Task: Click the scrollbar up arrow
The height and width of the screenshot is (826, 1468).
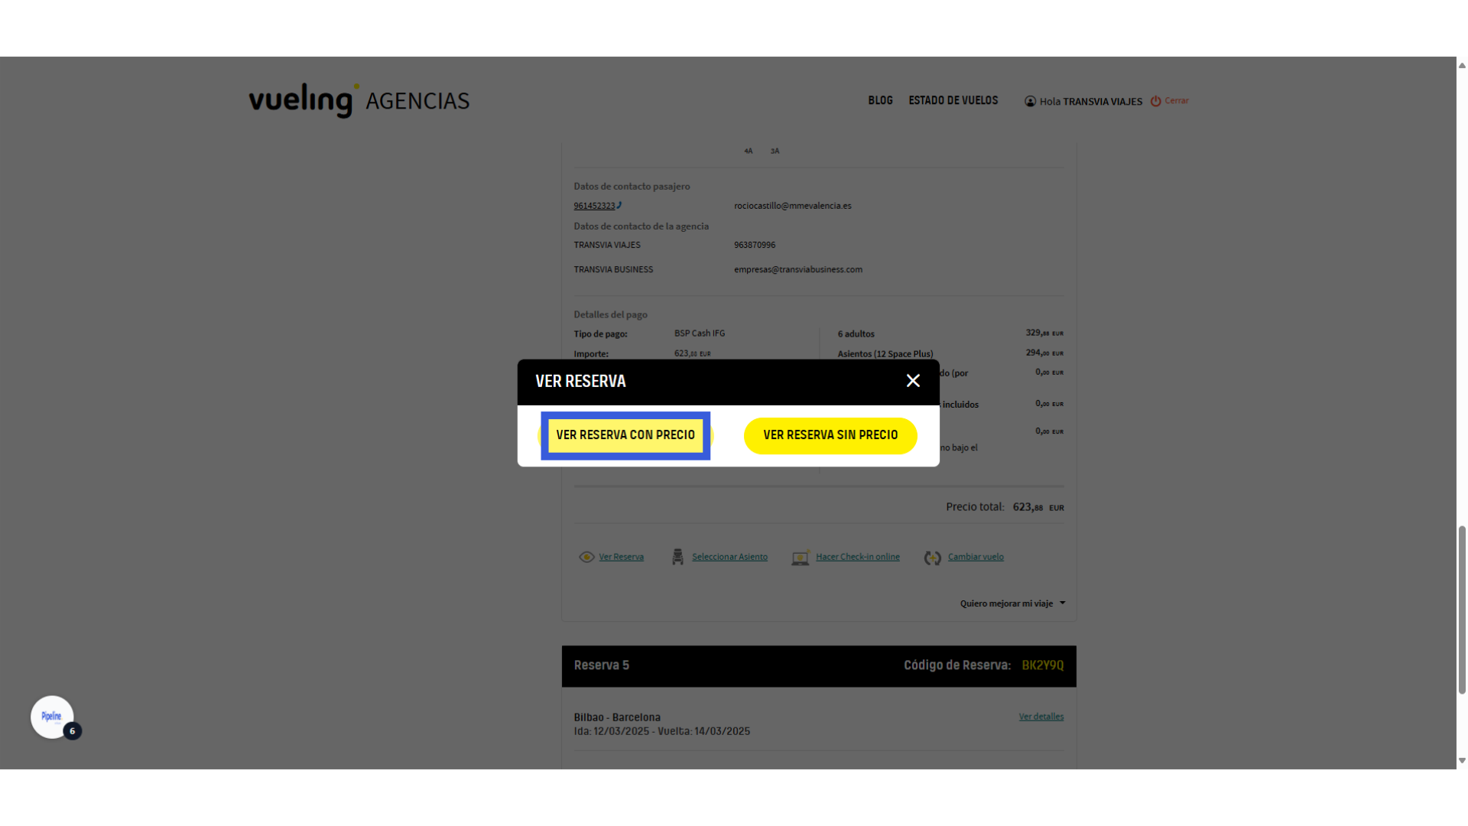Action: tap(1462, 66)
